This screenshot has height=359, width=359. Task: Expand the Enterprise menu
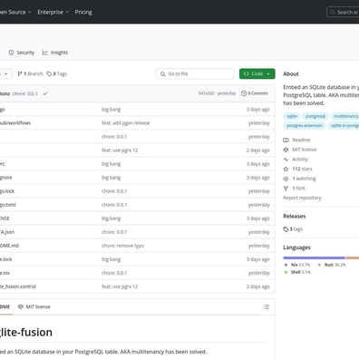pos(53,12)
